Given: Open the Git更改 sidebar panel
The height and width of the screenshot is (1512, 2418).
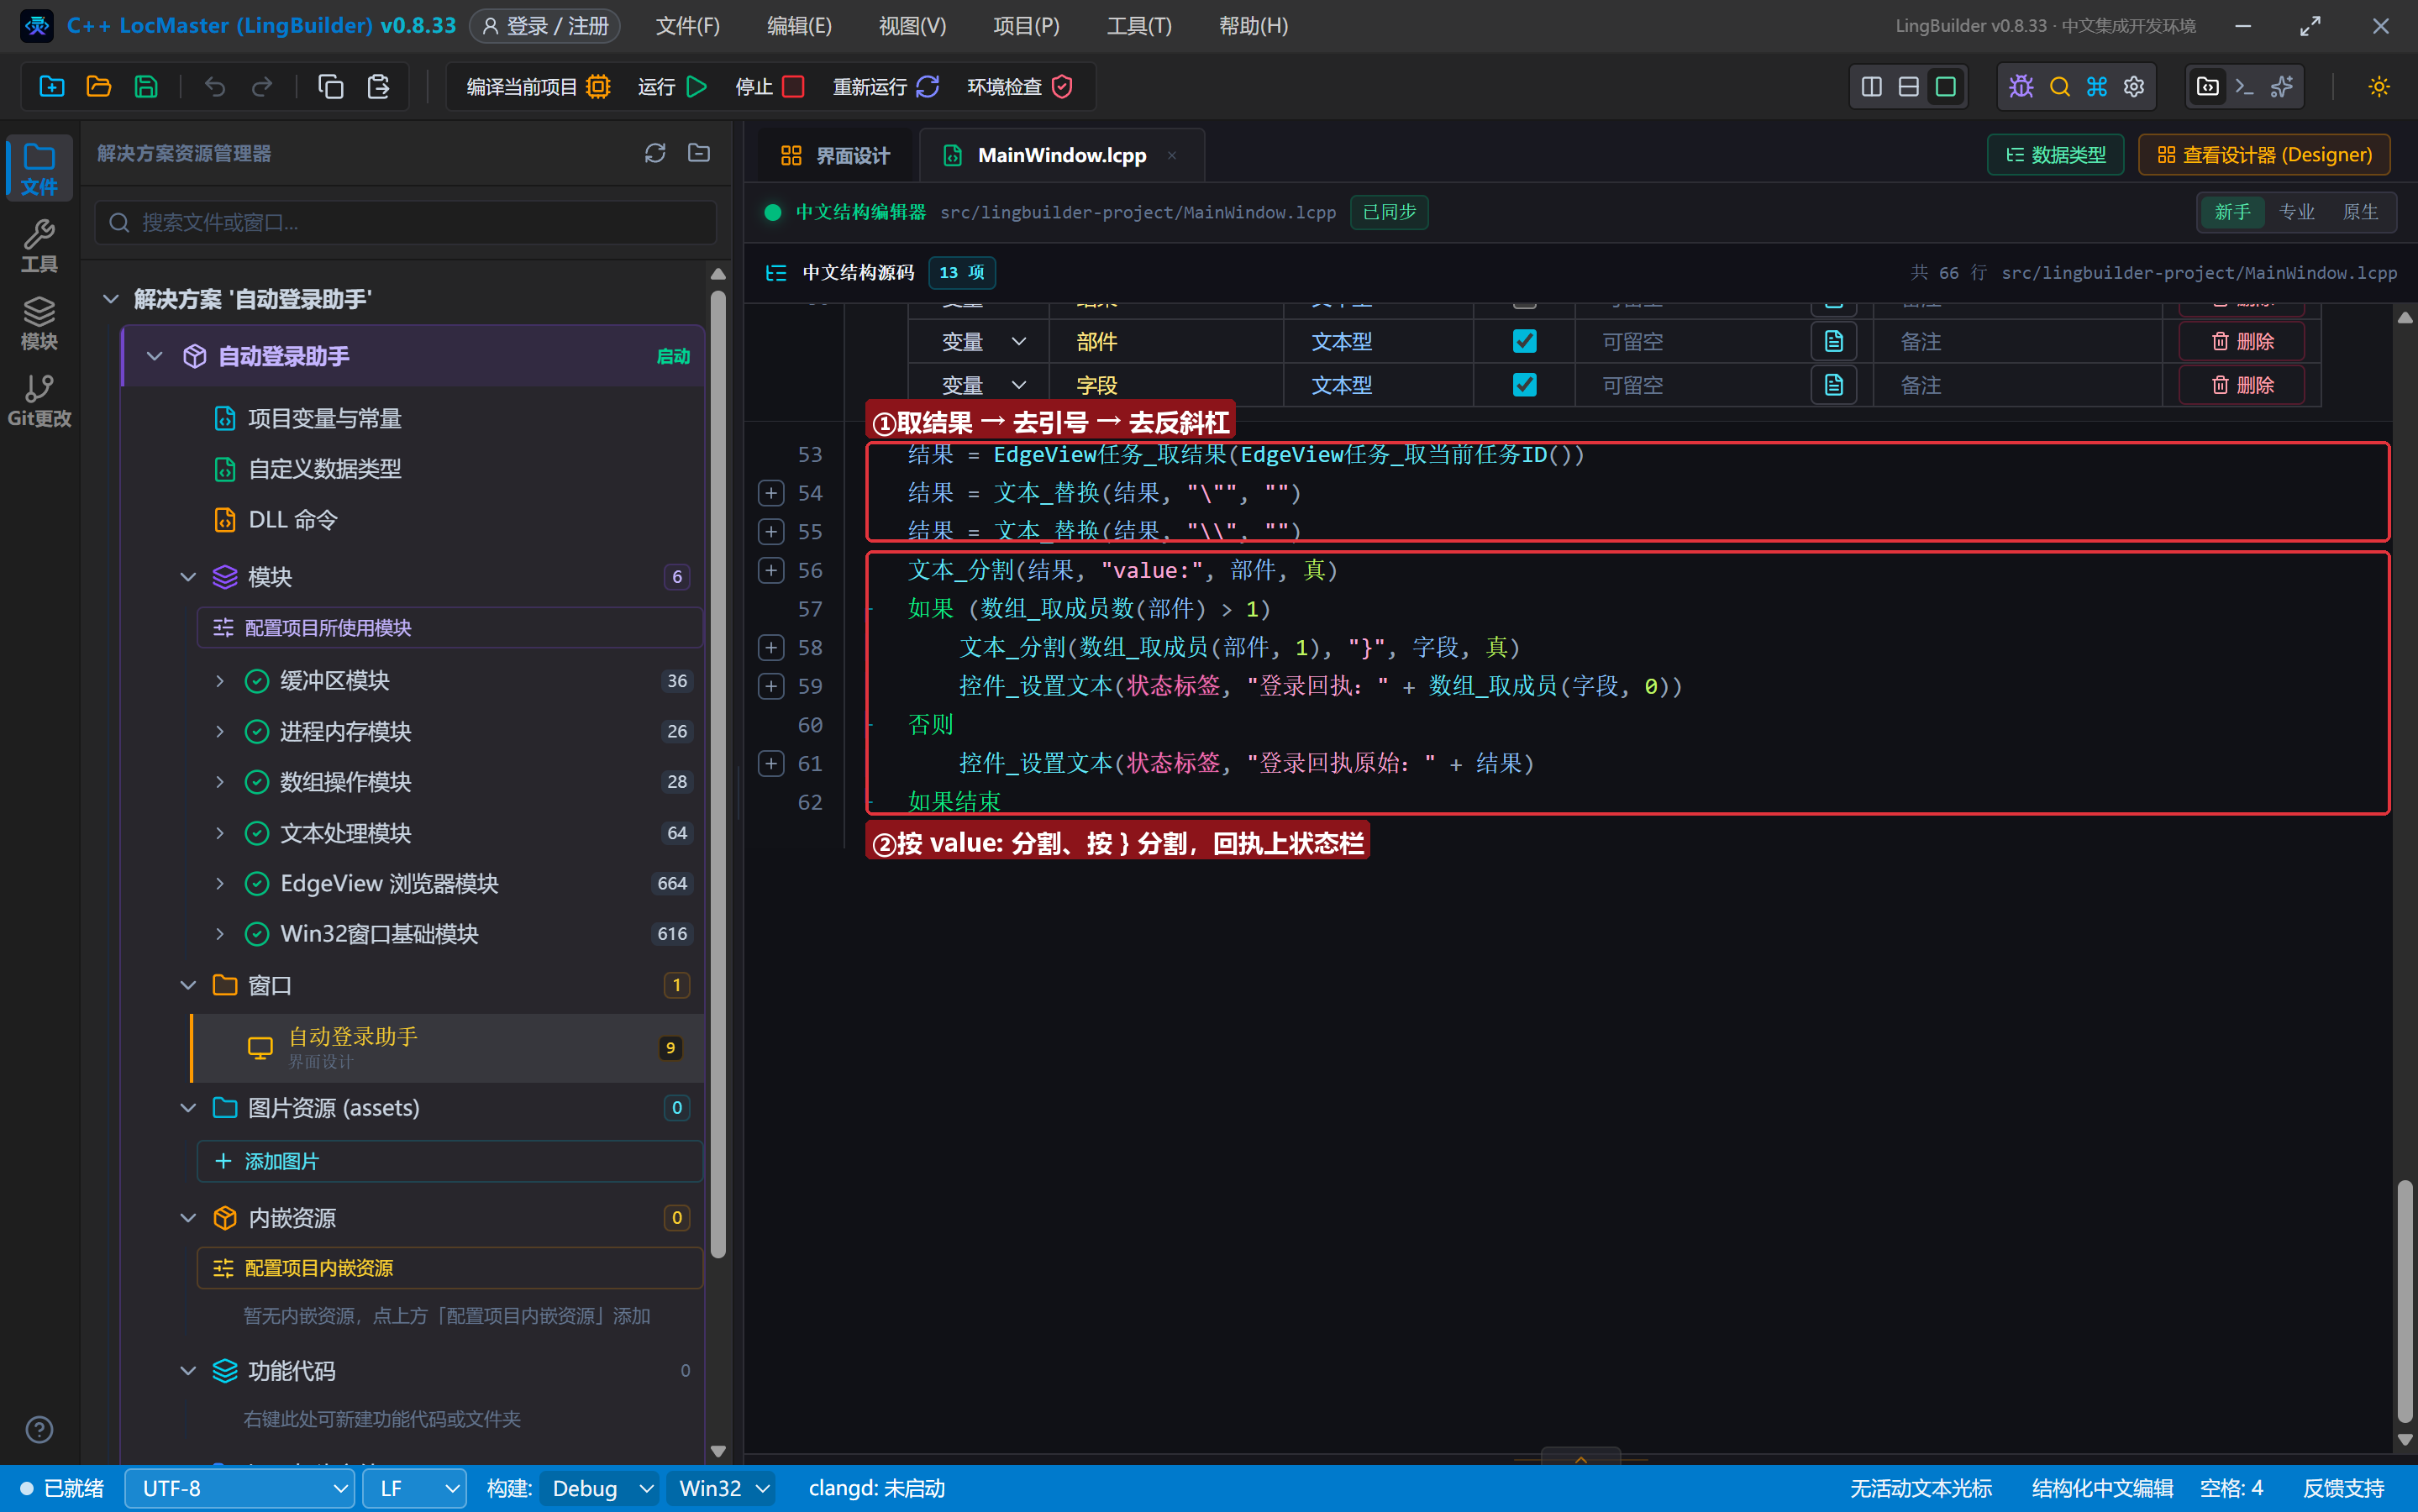Looking at the screenshot, I should pyautogui.click(x=39, y=400).
